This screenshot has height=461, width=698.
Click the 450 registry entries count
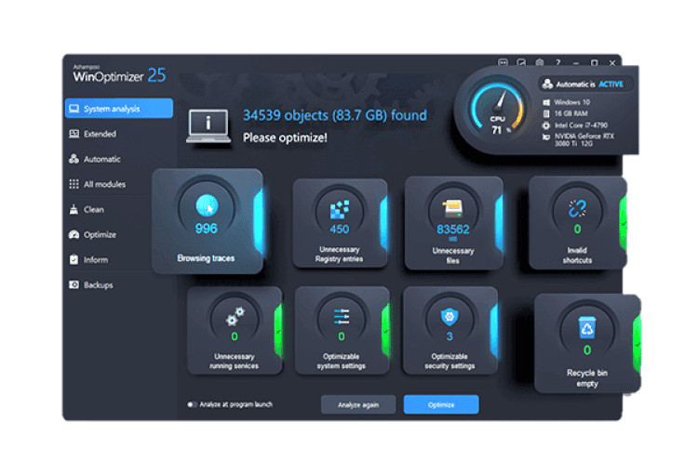pyautogui.click(x=340, y=230)
